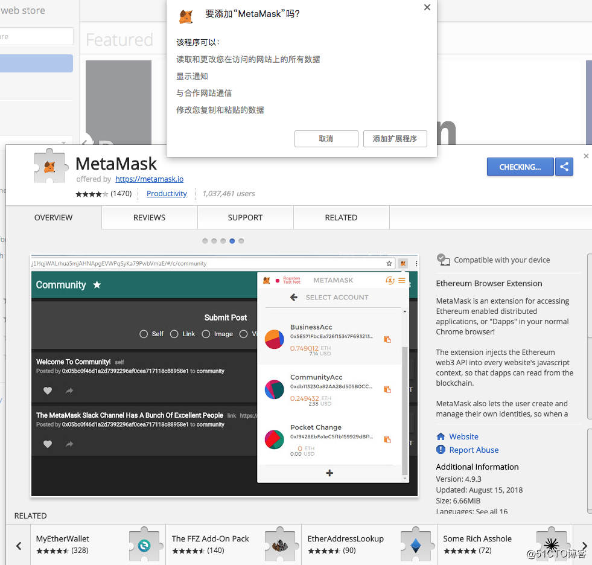
Task: Click the Website home icon
Action: (x=441, y=436)
